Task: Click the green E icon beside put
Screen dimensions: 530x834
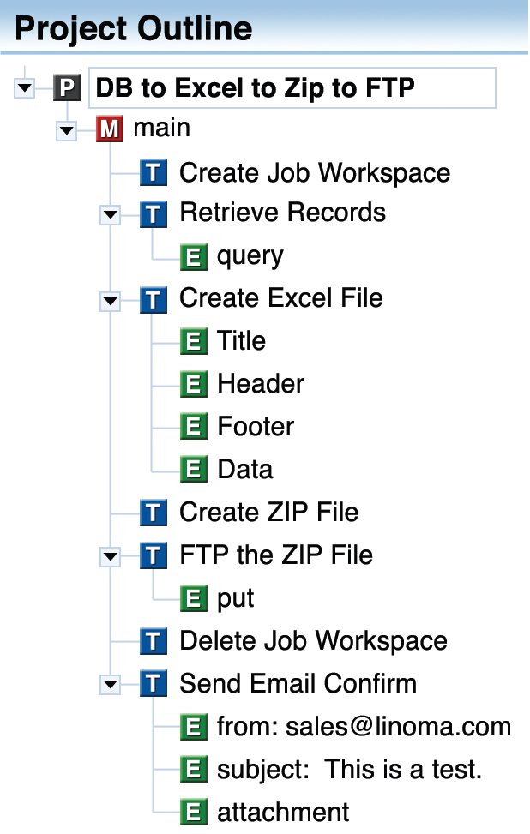Action: (x=194, y=599)
